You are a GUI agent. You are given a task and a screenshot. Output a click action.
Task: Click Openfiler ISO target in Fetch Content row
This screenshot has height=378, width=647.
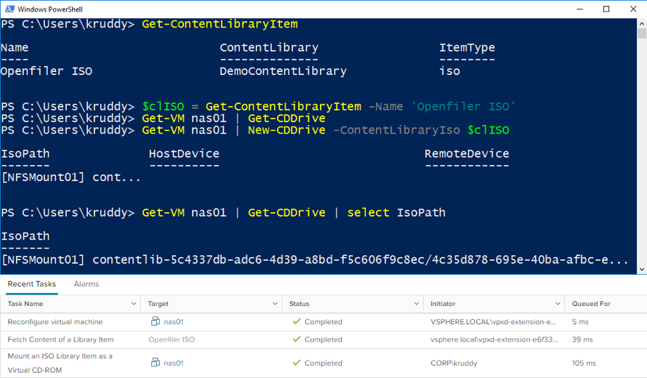172,339
